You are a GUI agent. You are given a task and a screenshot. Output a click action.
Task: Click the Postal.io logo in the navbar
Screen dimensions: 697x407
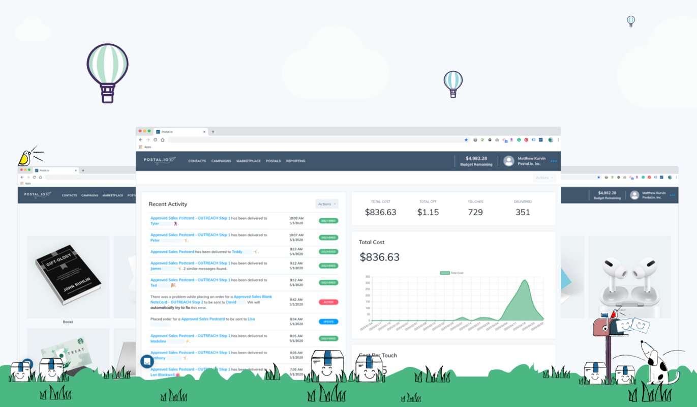(159, 160)
